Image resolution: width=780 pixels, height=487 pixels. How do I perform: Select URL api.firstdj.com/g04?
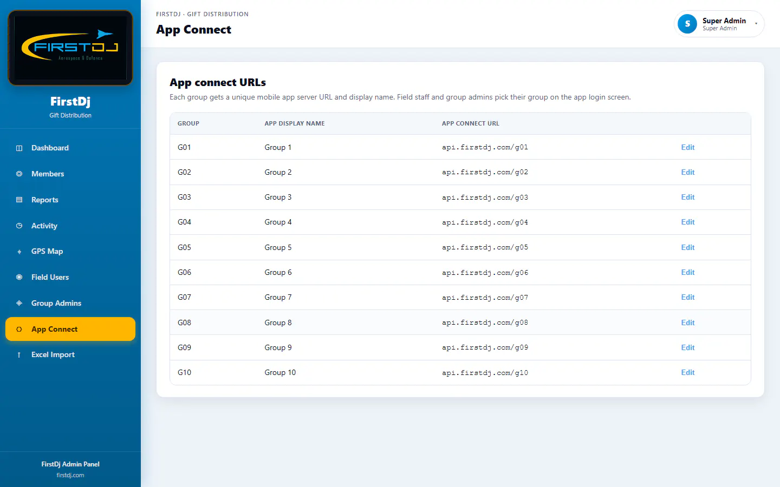pyautogui.click(x=485, y=222)
